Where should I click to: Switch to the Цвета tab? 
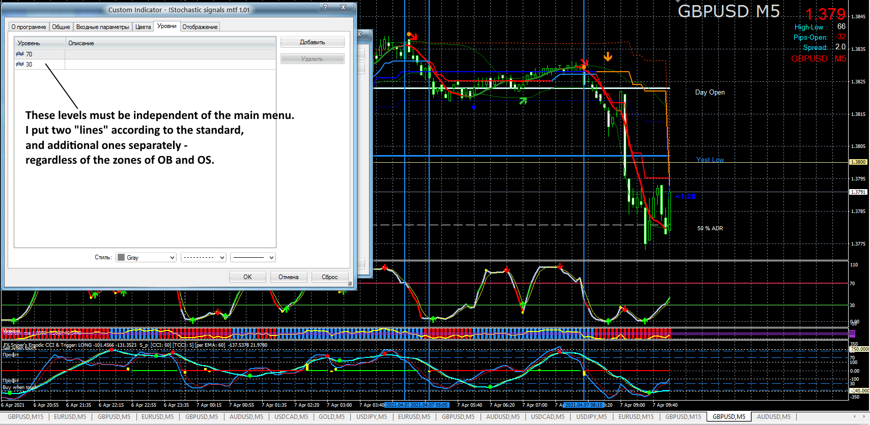[143, 27]
